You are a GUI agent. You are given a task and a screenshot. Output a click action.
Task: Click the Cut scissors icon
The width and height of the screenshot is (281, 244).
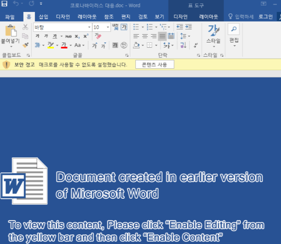click(25, 27)
